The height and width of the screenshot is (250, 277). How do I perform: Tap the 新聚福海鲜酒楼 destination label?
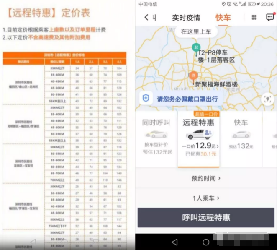(216, 84)
